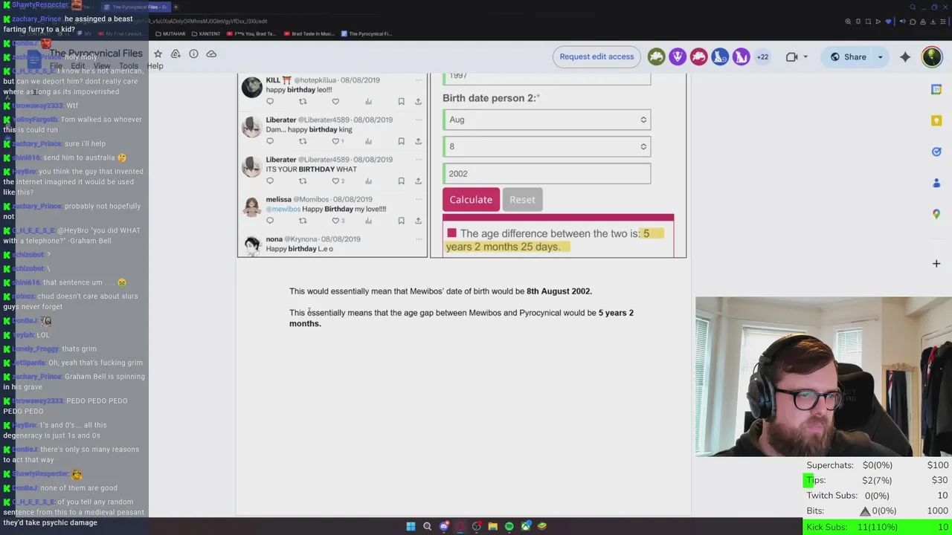Click the bookmark icon on the melissa tweet

coord(401,221)
